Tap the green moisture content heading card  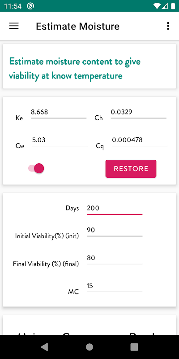89,66
